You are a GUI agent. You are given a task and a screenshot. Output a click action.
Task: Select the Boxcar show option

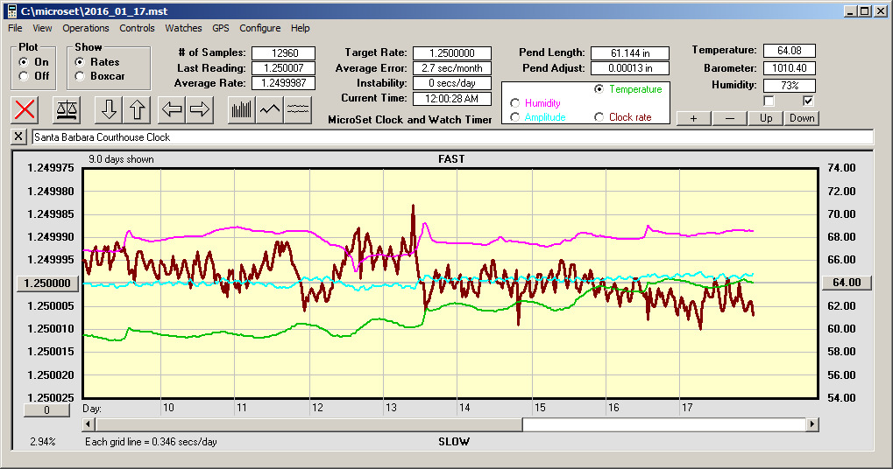pyautogui.click(x=80, y=76)
